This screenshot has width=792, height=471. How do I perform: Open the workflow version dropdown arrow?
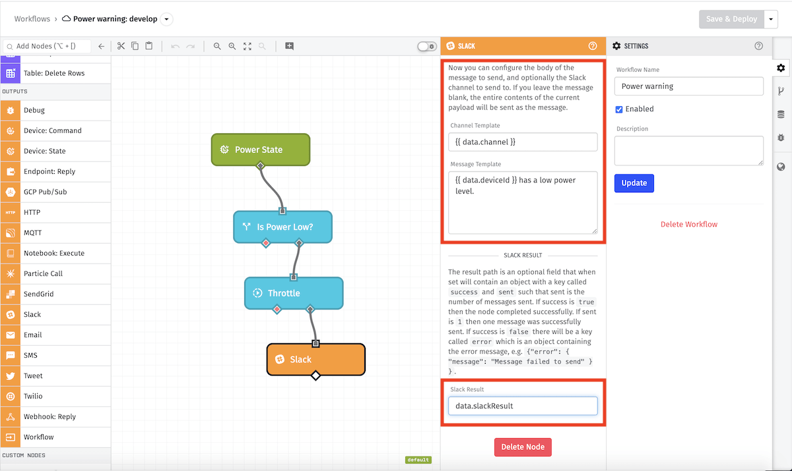coord(167,19)
